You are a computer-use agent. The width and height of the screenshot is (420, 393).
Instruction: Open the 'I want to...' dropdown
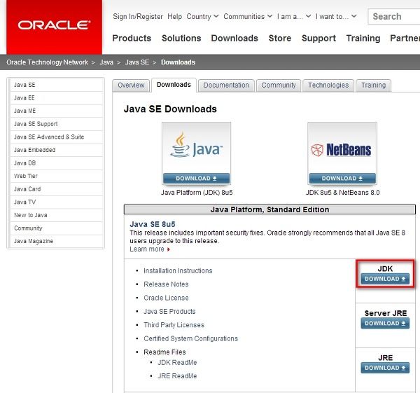pos(336,16)
